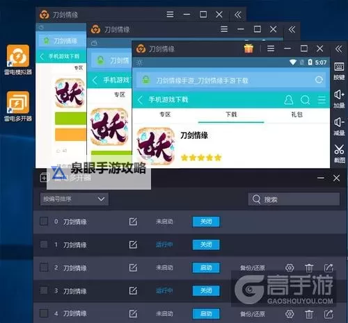Click 关闭 button for instance 3

[206, 290]
